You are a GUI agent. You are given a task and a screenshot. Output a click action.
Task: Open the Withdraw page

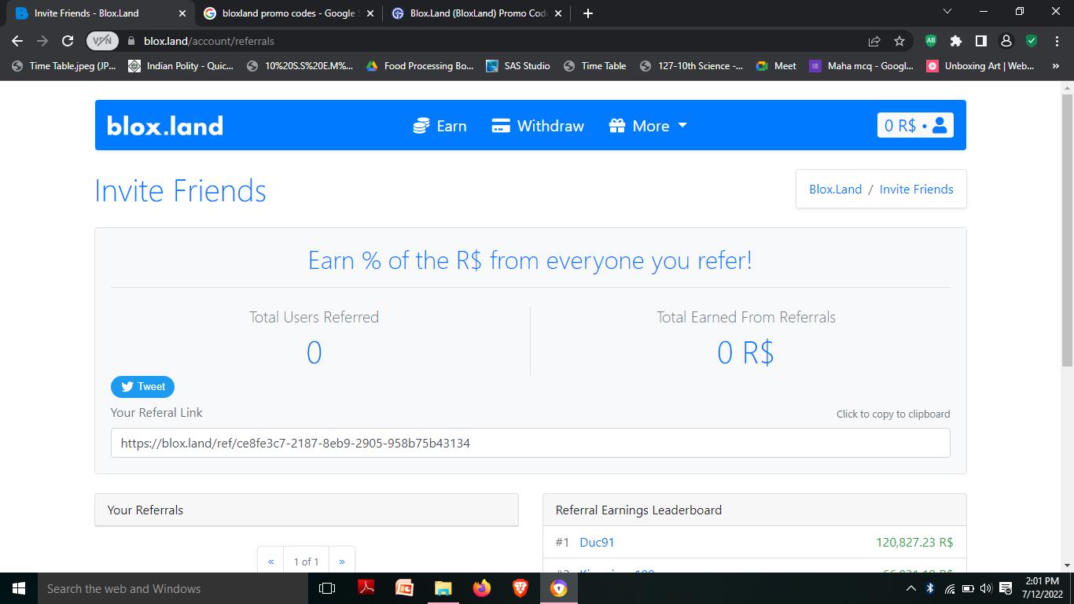[x=538, y=126]
